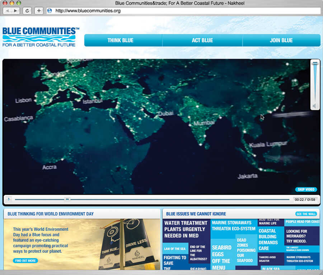Click Blue Thinking For World Environment Day heading
Viewport: 323px width, 275px height.
51,214
